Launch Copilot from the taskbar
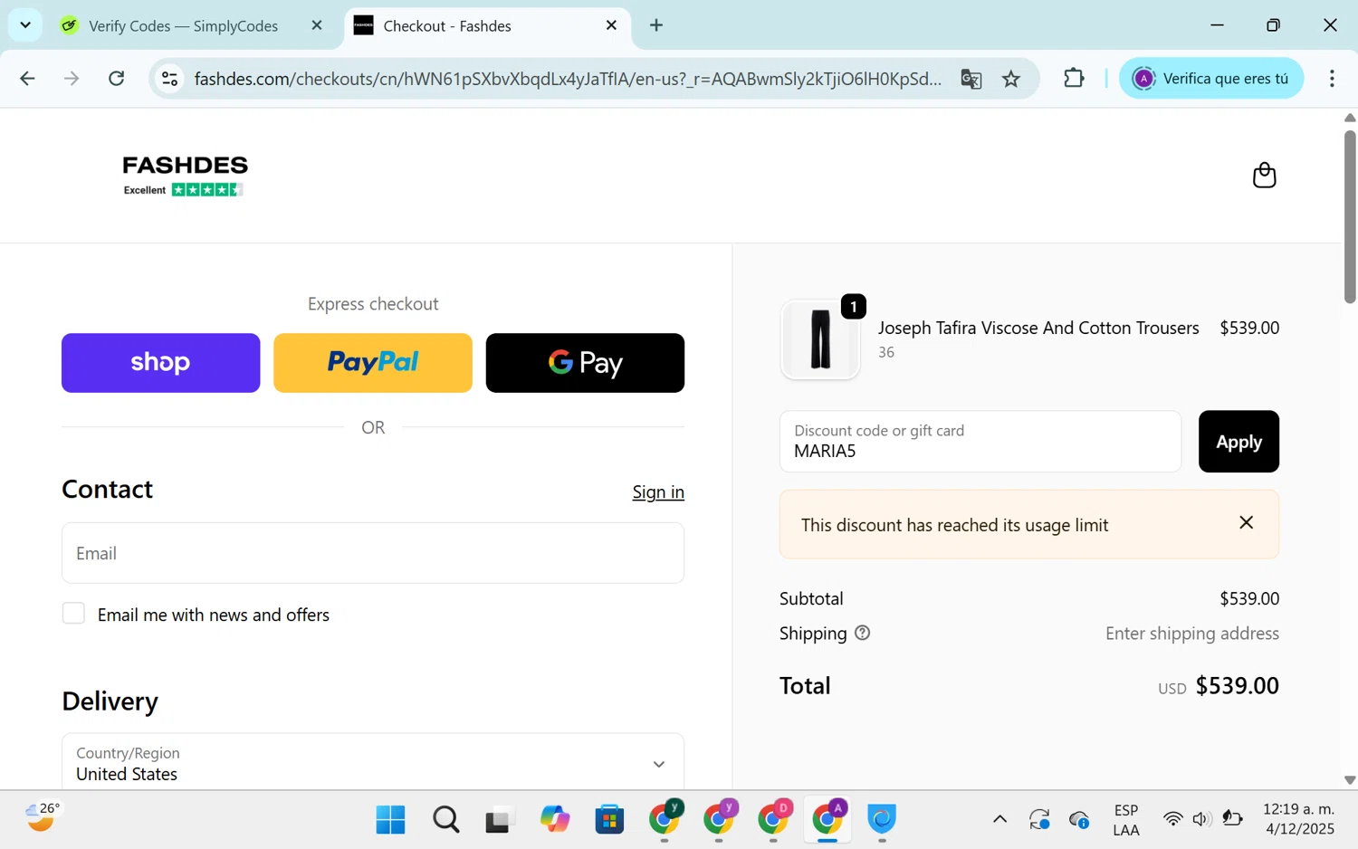Screen dimensions: 1358x849 point(554,820)
